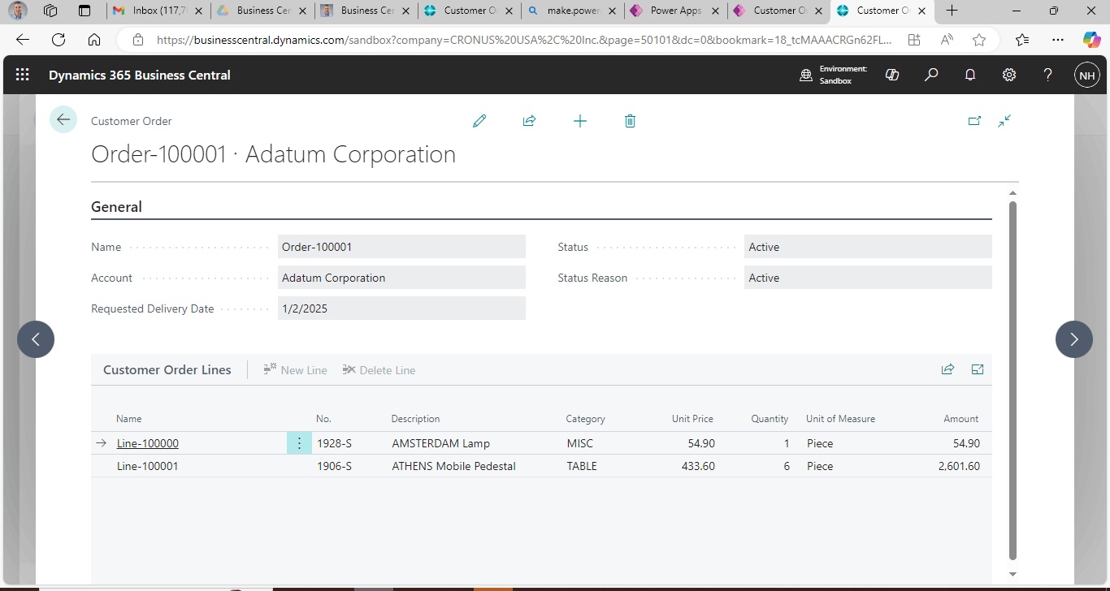Click the Copilot icon in app bar

[892, 75]
